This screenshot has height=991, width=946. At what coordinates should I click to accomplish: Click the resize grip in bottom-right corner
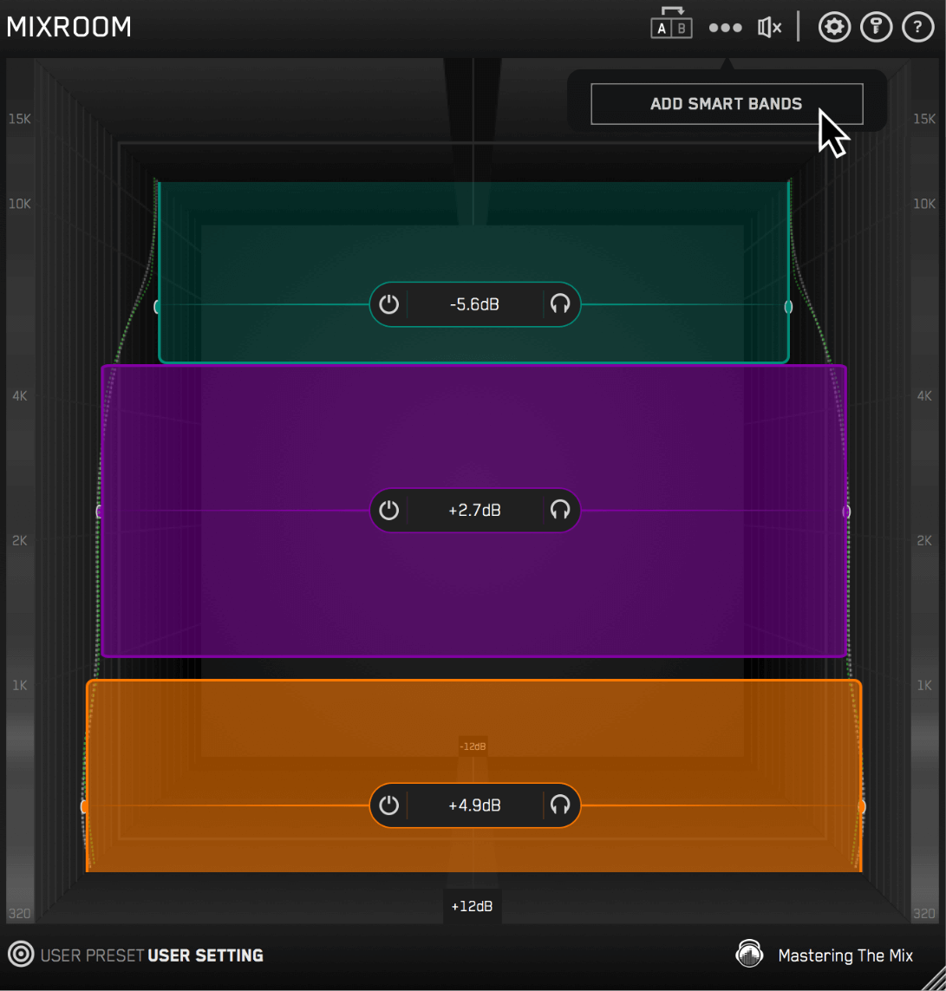pos(935,980)
